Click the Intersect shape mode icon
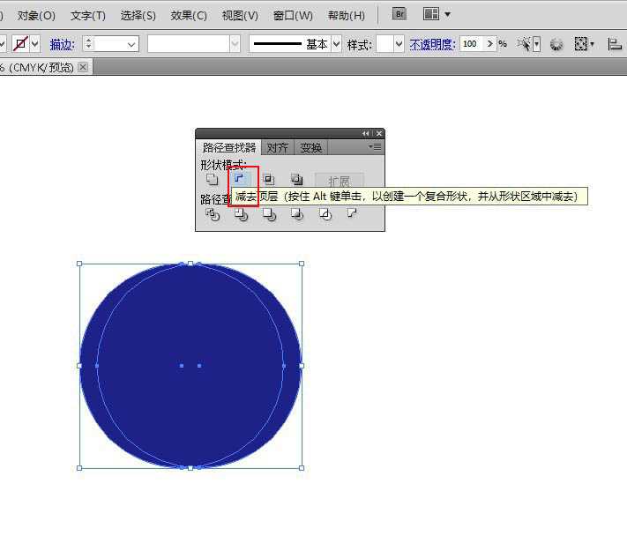This screenshot has height=558, width=627. coord(268,180)
